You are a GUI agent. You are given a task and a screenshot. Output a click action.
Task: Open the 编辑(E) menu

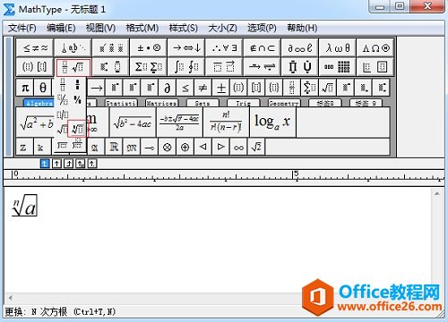coord(61,28)
